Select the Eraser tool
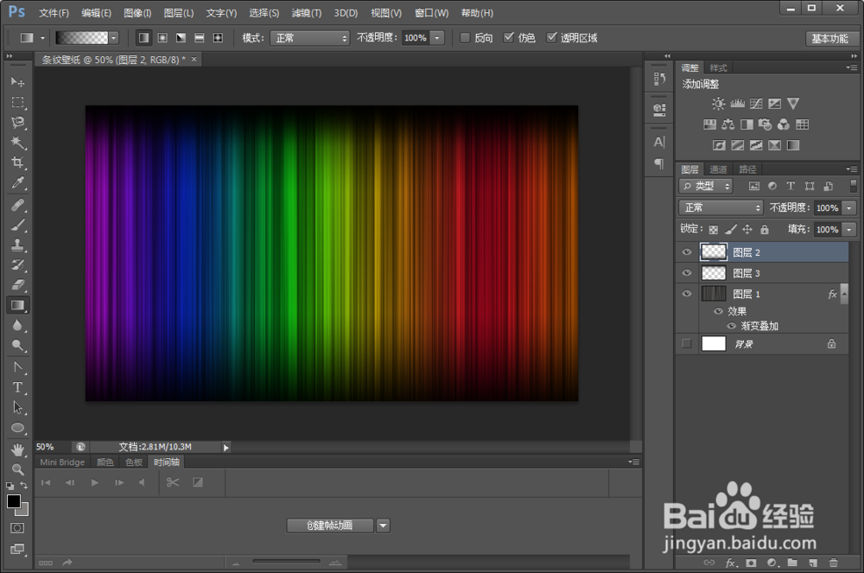864x573 pixels. 17,285
